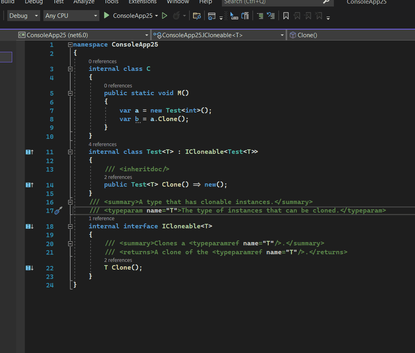Screen dimensions: 415x353
Task: Open the Extensions menu
Action: (x=143, y=2)
